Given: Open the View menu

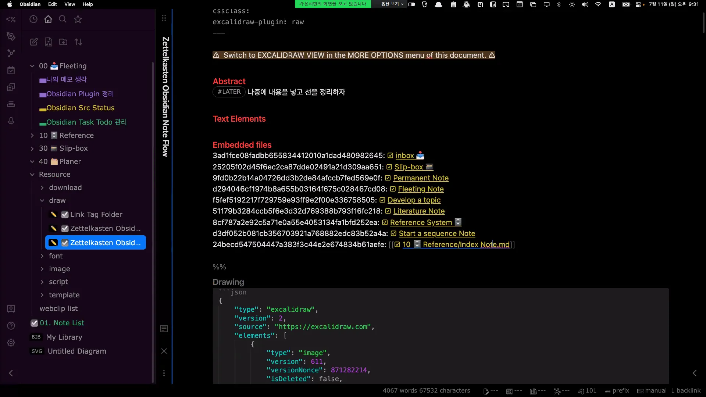Looking at the screenshot, I should (x=69, y=4).
